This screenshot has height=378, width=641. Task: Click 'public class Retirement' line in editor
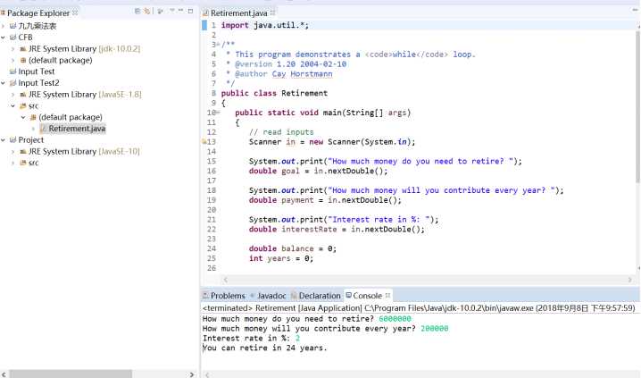click(274, 93)
